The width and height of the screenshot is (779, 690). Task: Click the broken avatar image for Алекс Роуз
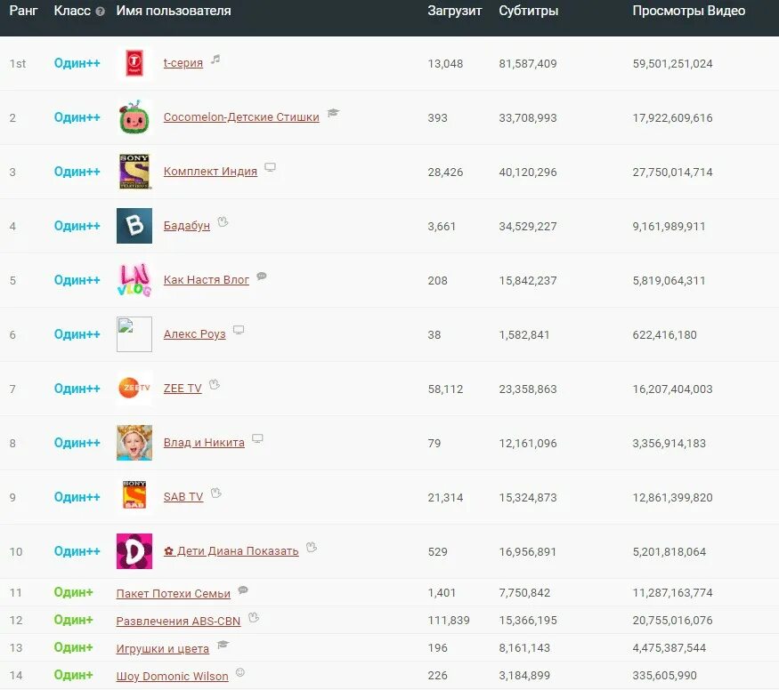(134, 334)
